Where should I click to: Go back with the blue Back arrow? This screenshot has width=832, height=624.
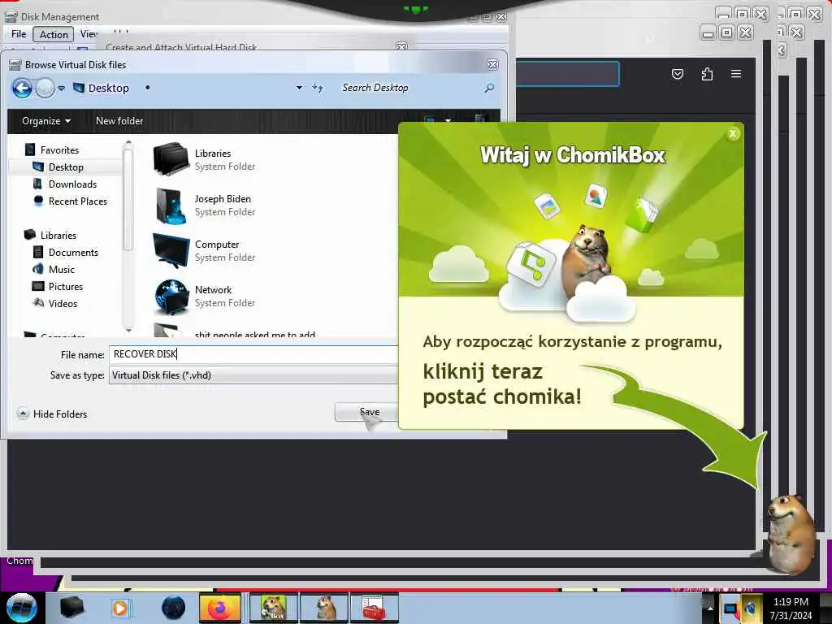(x=22, y=88)
